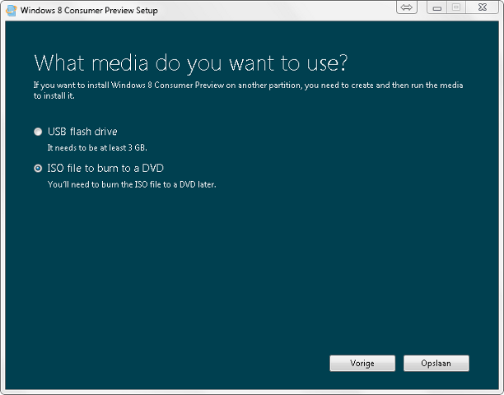Click the empty title bar area beside the title
This screenshot has height=395, width=504.
tap(280, 10)
